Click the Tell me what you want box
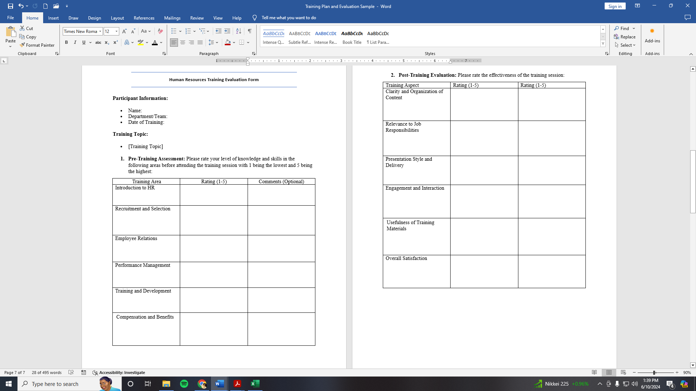The height and width of the screenshot is (391, 696). 289,18
